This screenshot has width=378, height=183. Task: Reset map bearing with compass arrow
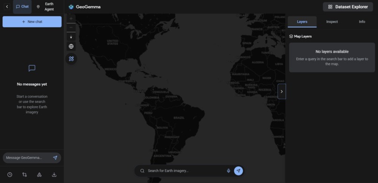click(71, 37)
